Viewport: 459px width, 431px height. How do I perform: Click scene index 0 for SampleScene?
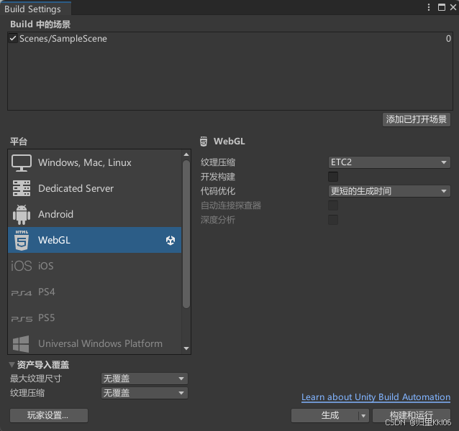click(x=448, y=39)
